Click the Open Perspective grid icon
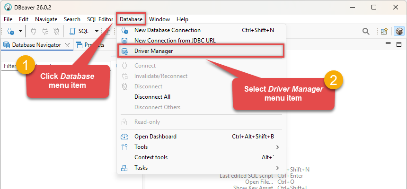407x189 pixels. (384, 31)
